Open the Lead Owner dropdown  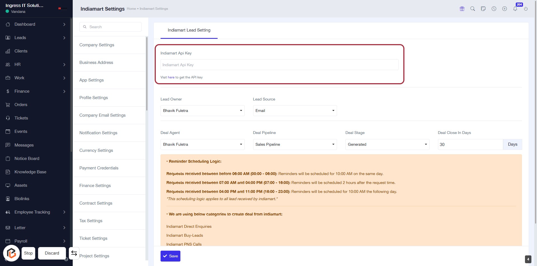click(x=202, y=111)
